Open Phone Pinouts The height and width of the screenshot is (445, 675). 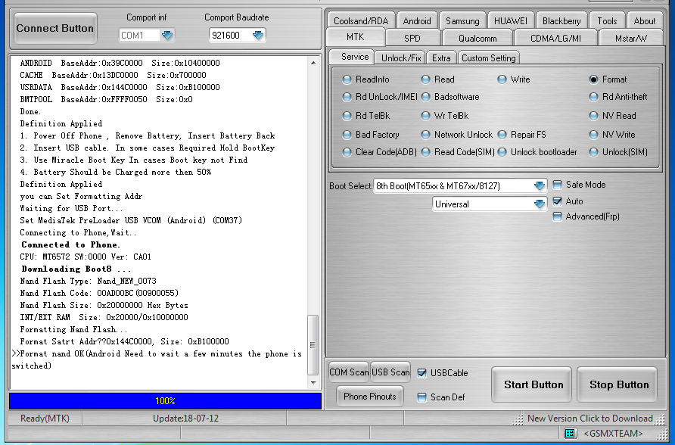click(370, 396)
